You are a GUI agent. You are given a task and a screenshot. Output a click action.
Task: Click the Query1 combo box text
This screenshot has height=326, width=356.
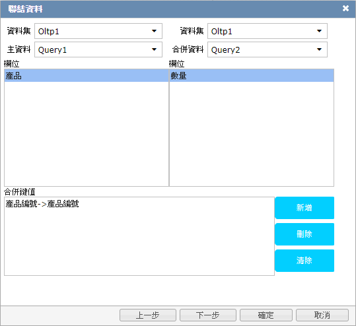tap(52, 49)
